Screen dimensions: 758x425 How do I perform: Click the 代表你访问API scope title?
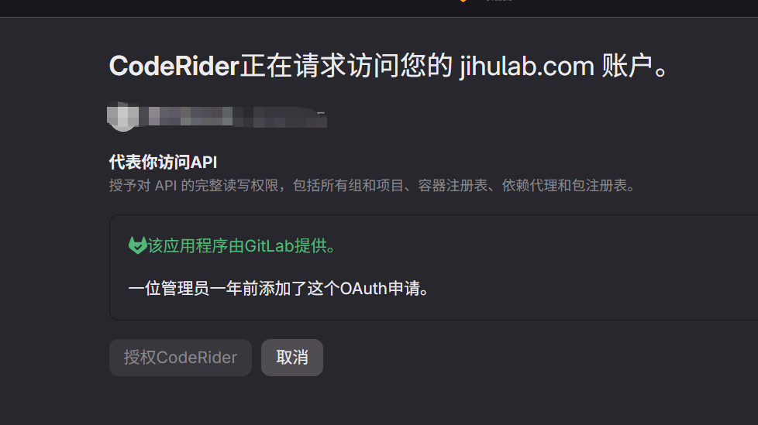tap(163, 163)
